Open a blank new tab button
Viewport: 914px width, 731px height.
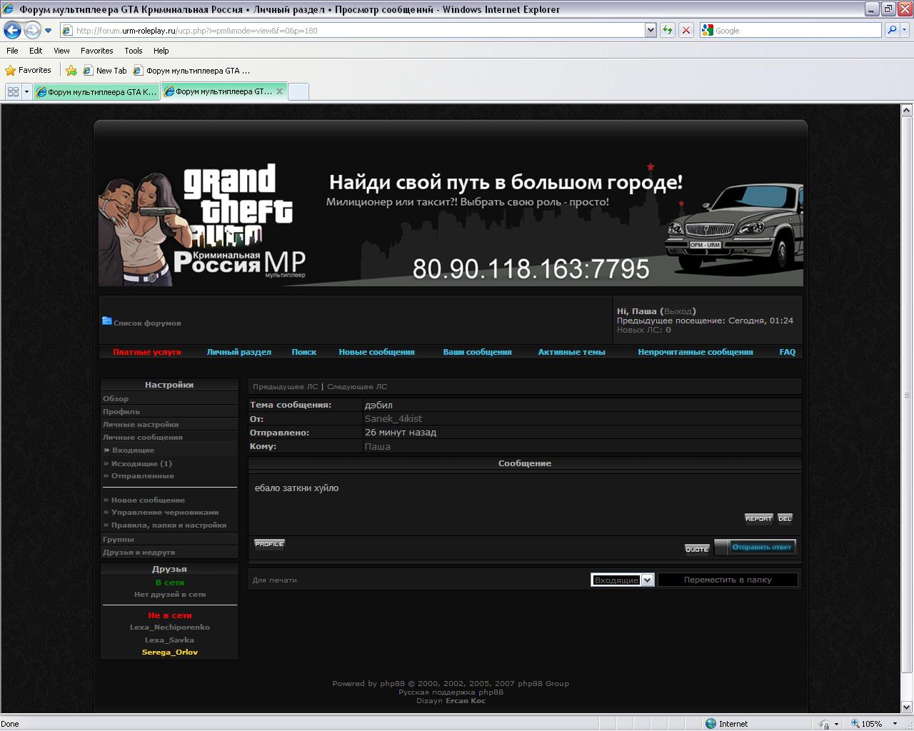click(298, 91)
